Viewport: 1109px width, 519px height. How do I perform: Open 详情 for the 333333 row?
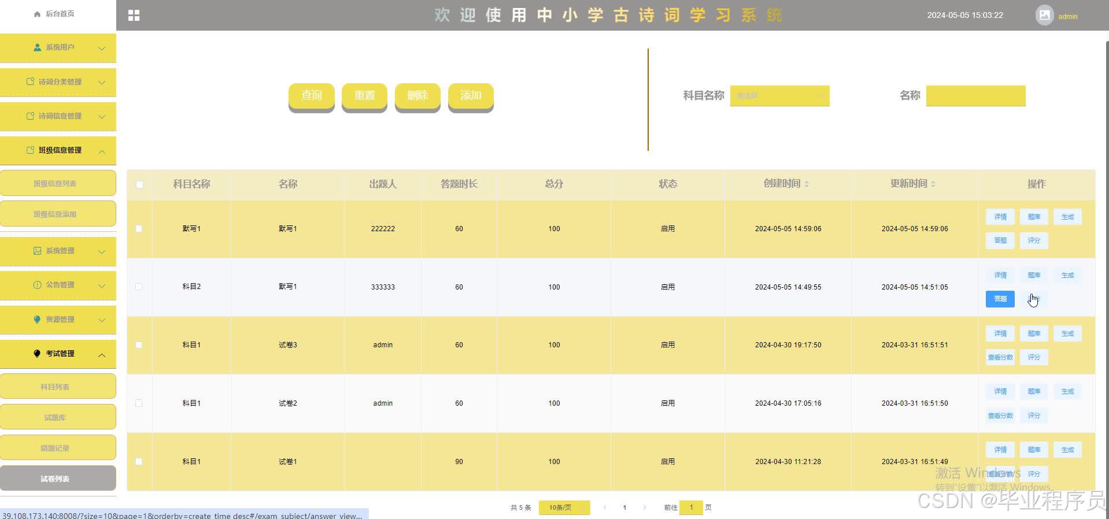coord(1000,275)
